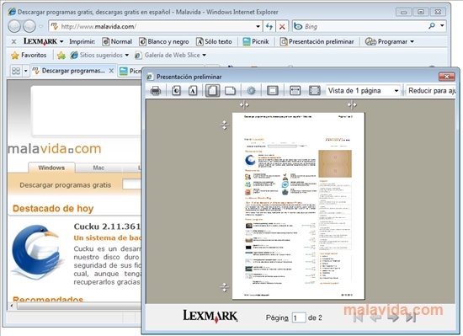
Task: Open the Lexmark toolbar menu
Action: (44, 41)
